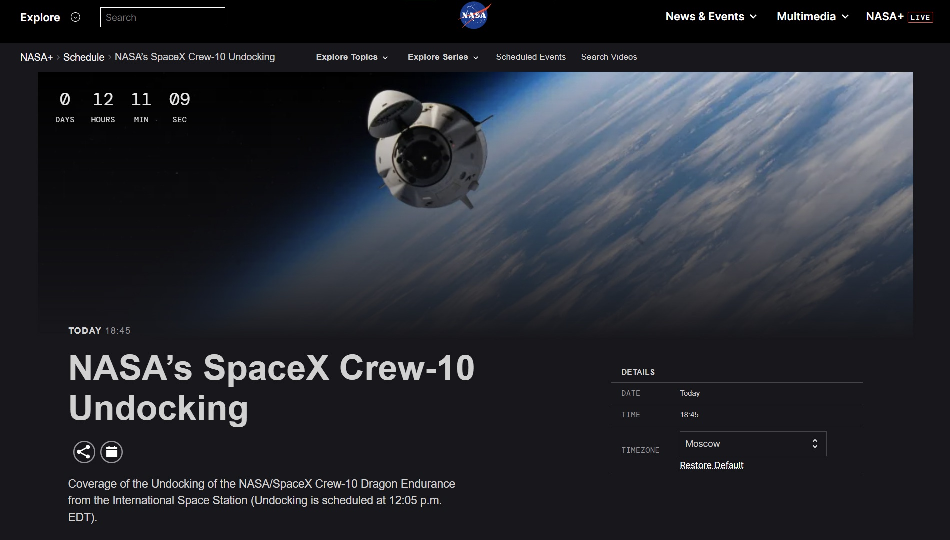Click the Date value Today
This screenshot has width=950, height=540.
pos(690,393)
